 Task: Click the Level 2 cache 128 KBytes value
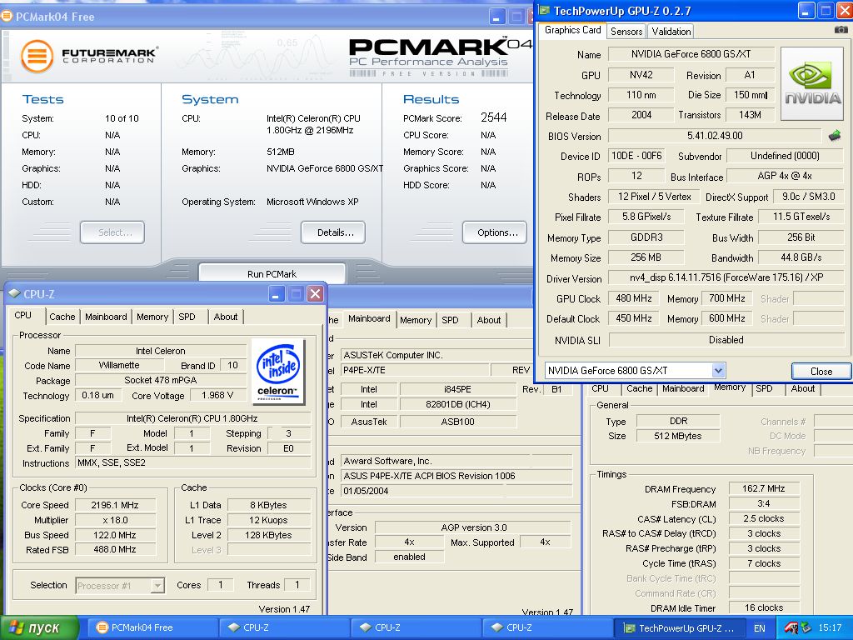tap(268, 535)
